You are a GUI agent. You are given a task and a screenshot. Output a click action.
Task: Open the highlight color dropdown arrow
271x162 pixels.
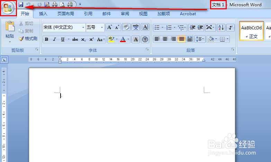[x=117, y=39]
